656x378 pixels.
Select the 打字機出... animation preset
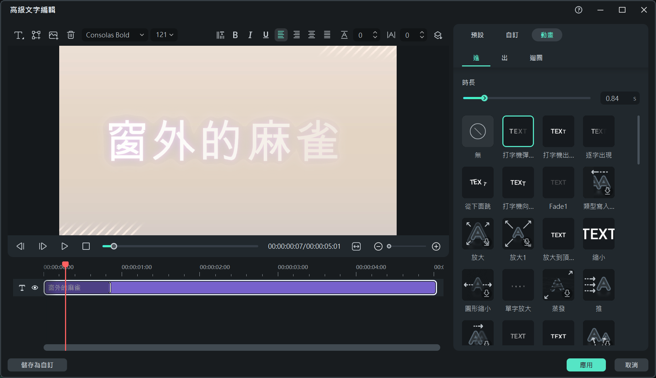[x=558, y=131]
